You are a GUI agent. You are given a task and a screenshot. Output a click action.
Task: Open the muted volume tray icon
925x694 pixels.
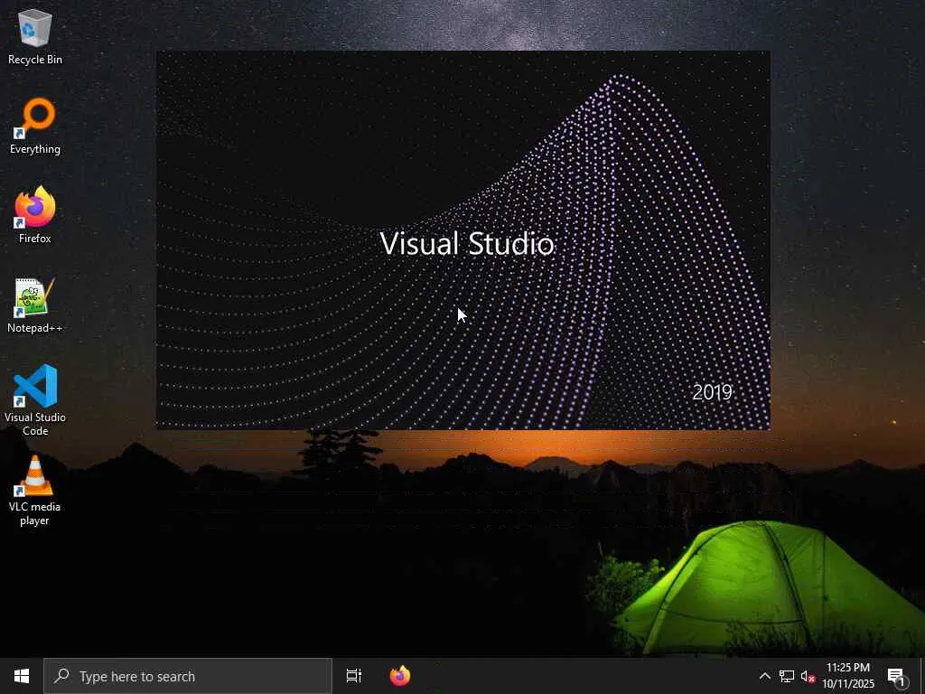808,677
